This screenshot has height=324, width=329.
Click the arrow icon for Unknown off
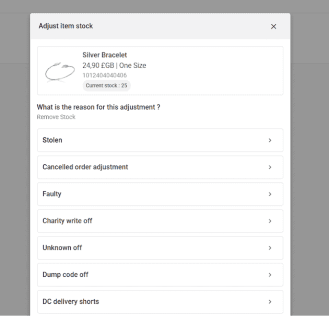(270, 248)
